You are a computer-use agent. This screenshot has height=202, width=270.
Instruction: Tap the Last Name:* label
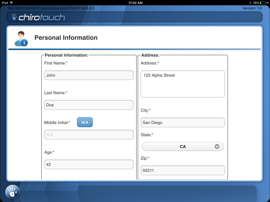pos(56,93)
